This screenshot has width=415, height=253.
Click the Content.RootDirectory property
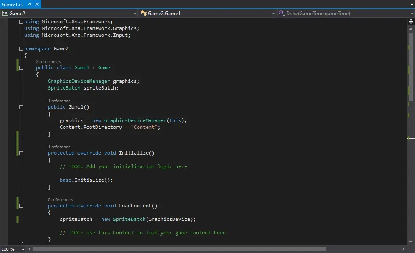[91, 127]
